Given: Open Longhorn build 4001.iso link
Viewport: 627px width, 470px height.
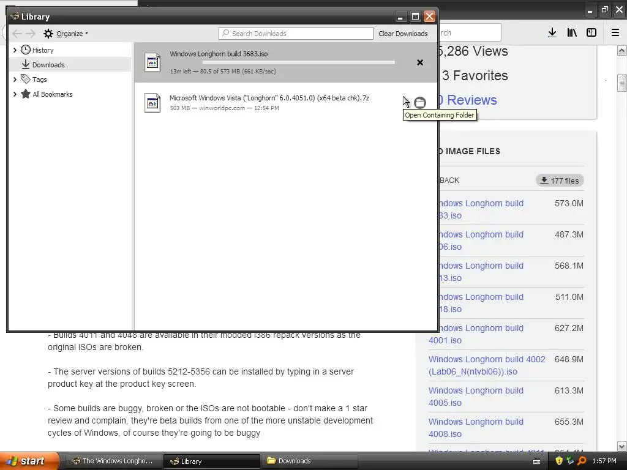Looking at the screenshot, I should click(476, 334).
